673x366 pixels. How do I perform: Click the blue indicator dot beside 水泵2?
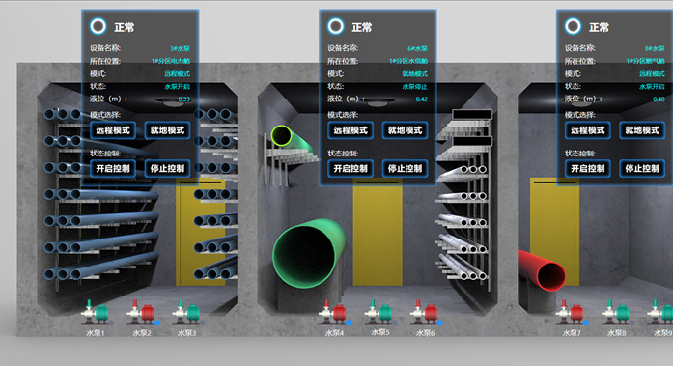tap(156, 323)
